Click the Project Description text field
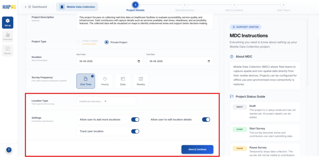This screenshot has height=157, width=319. 145,21
